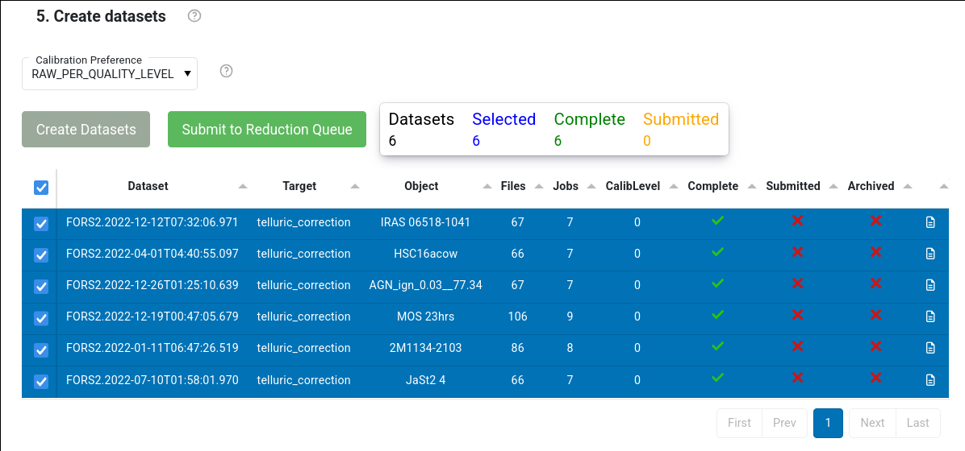
Task: Sort table by Complete column arrow
Action: 751,187
